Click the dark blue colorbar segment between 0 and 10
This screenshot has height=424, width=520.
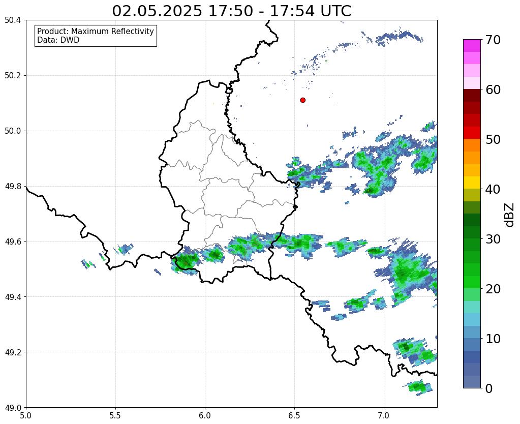pyautogui.click(x=472, y=357)
